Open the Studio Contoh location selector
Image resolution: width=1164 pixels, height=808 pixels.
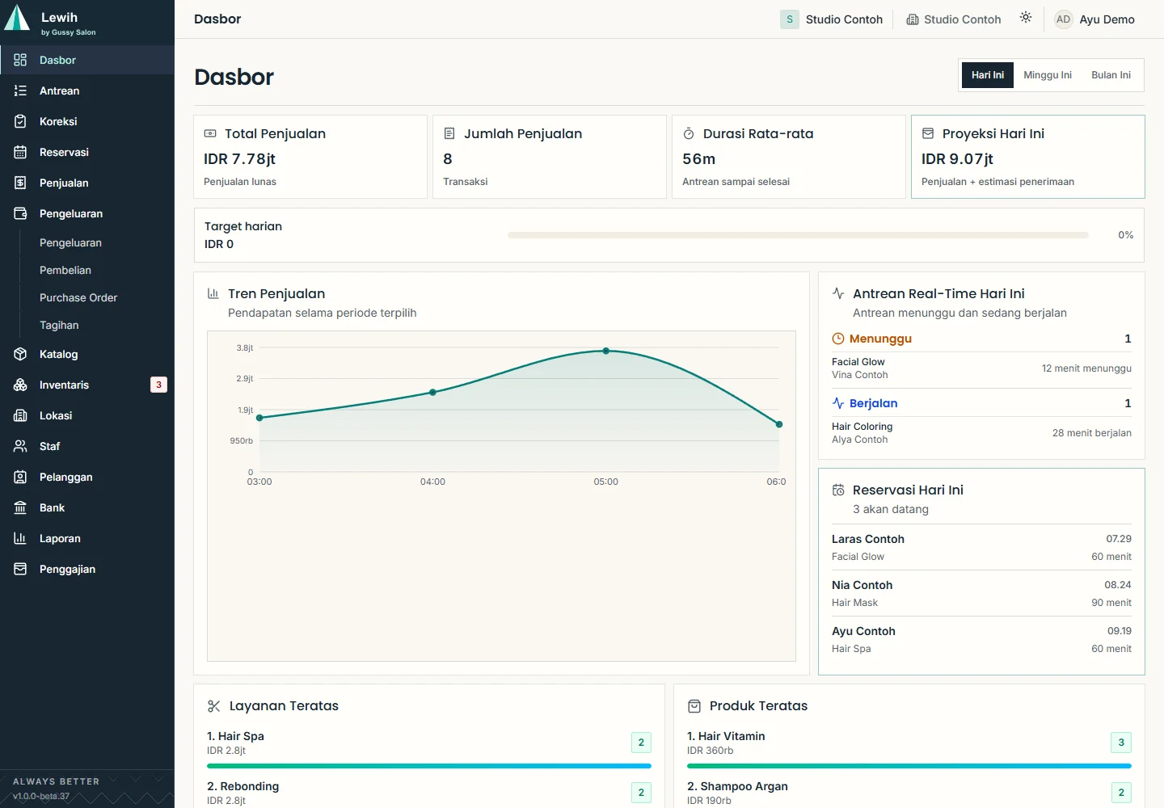pyautogui.click(x=954, y=19)
